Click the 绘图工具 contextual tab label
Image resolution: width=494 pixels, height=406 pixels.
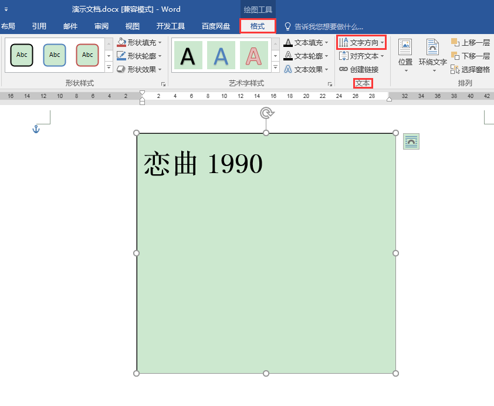[258, 10]
